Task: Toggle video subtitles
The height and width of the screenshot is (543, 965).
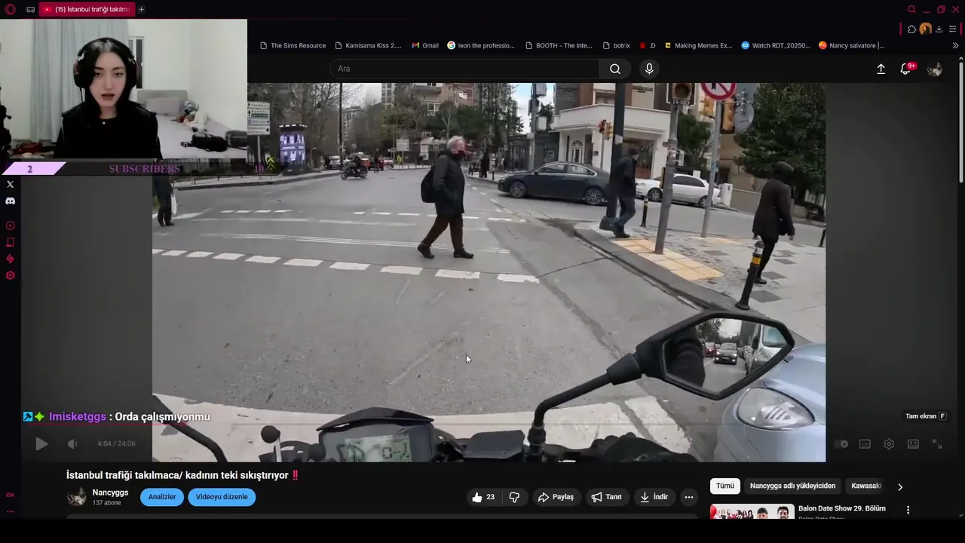Action: tap(865, 444)
